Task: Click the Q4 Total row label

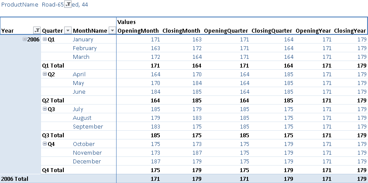Action: [x=53, y=170]
